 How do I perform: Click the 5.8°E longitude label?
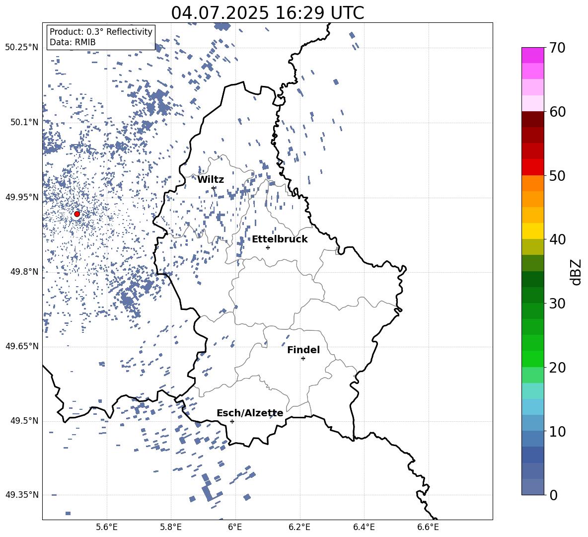(171, 527)
